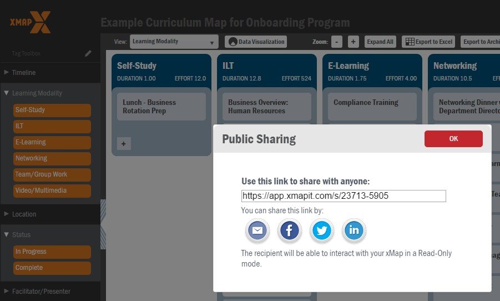
Task: Click E-Learning column header
Action: tap(372, 71)
